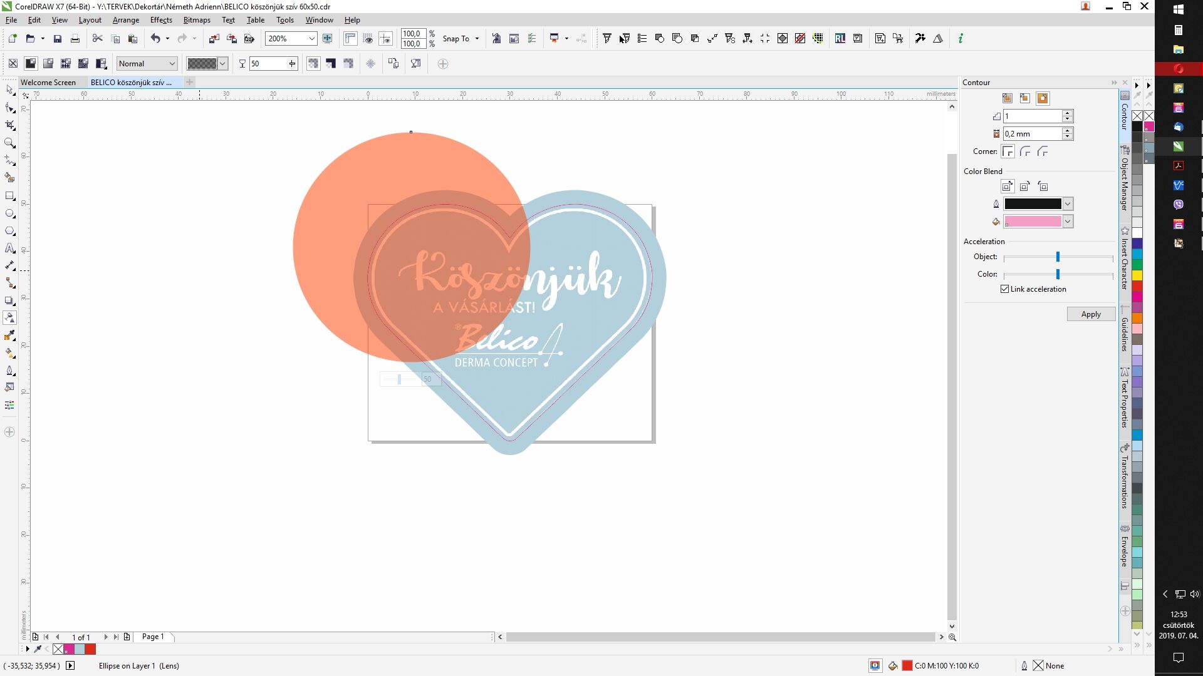Viewport: 1203px width, 676px height.
Task: Select To center contour icon
Action: pyautogui.click(x=1008, y=98)
